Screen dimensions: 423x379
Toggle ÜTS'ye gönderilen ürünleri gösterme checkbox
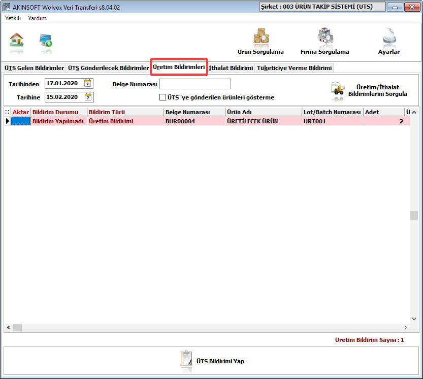pyautogui.click(x=162, y=97)
